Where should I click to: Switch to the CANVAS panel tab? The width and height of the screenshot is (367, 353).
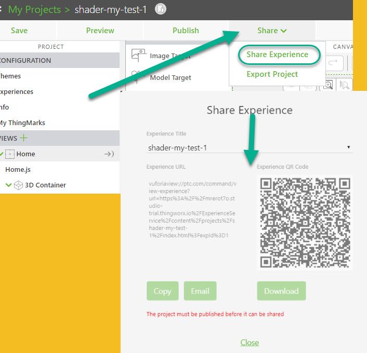[343, 47]
